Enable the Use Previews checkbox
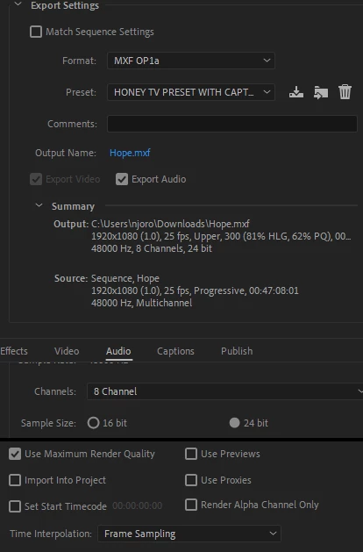This screenshot has width=363, height=552. coord(191,454)
